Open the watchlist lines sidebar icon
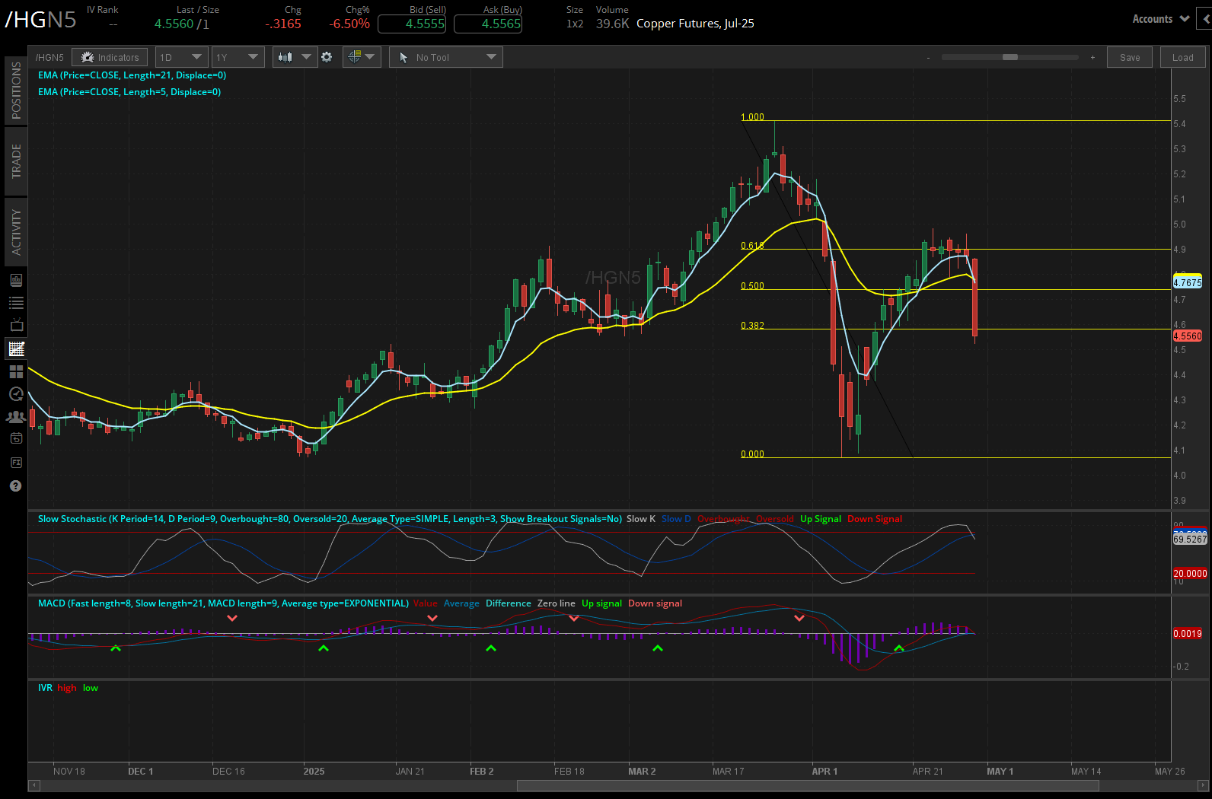The image size is (1212, 799). [x=16, y=303]
